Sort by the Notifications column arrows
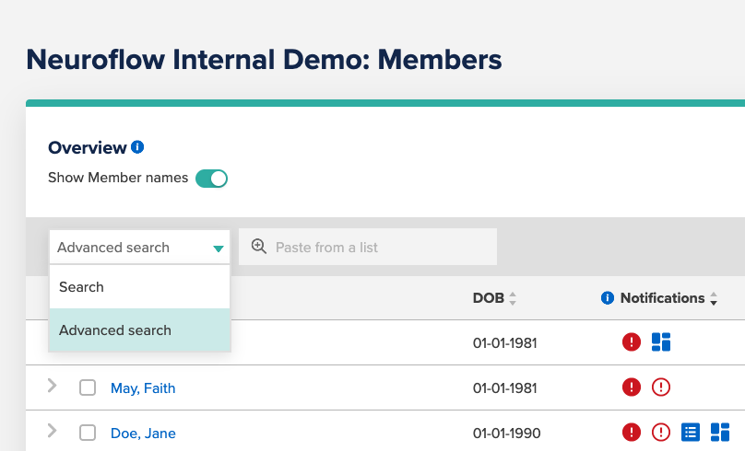This screenshot has height=451, width=745. (x=713, y=298)
